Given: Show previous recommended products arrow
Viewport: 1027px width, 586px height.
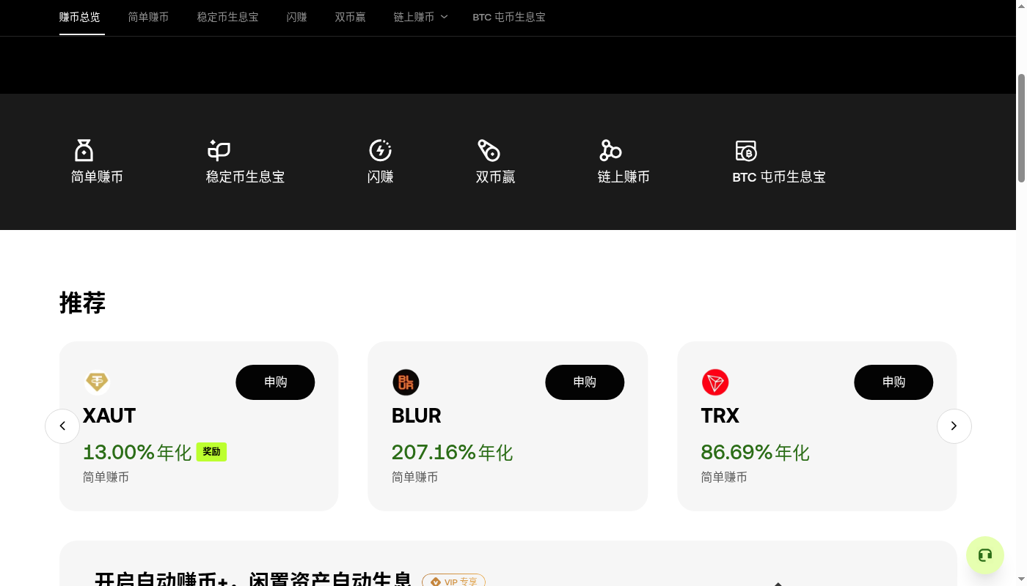Looking at the screenshot, I should (x=62, y=426).
